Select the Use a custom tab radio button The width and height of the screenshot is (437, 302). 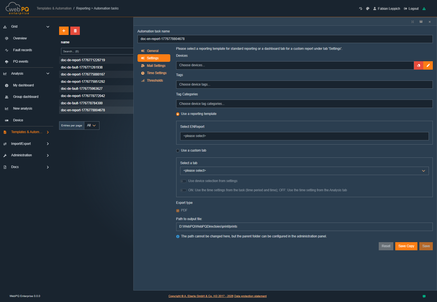[x=178, y=150]
